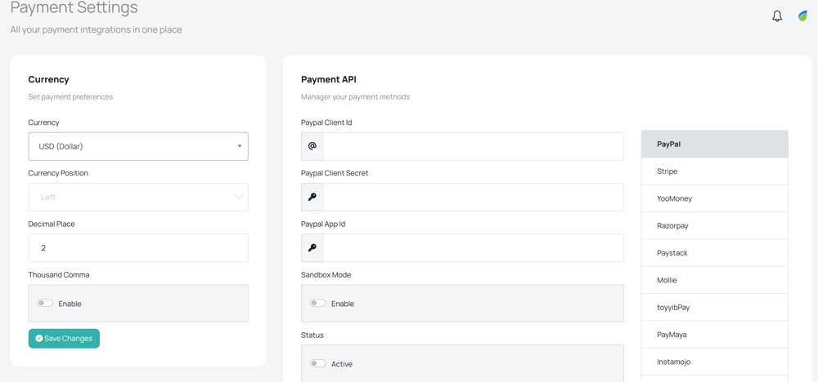This screenshot has height=382, width=818.
Task: Toggle the Thousand Comma Enable switch
Action: coord(45,304)
